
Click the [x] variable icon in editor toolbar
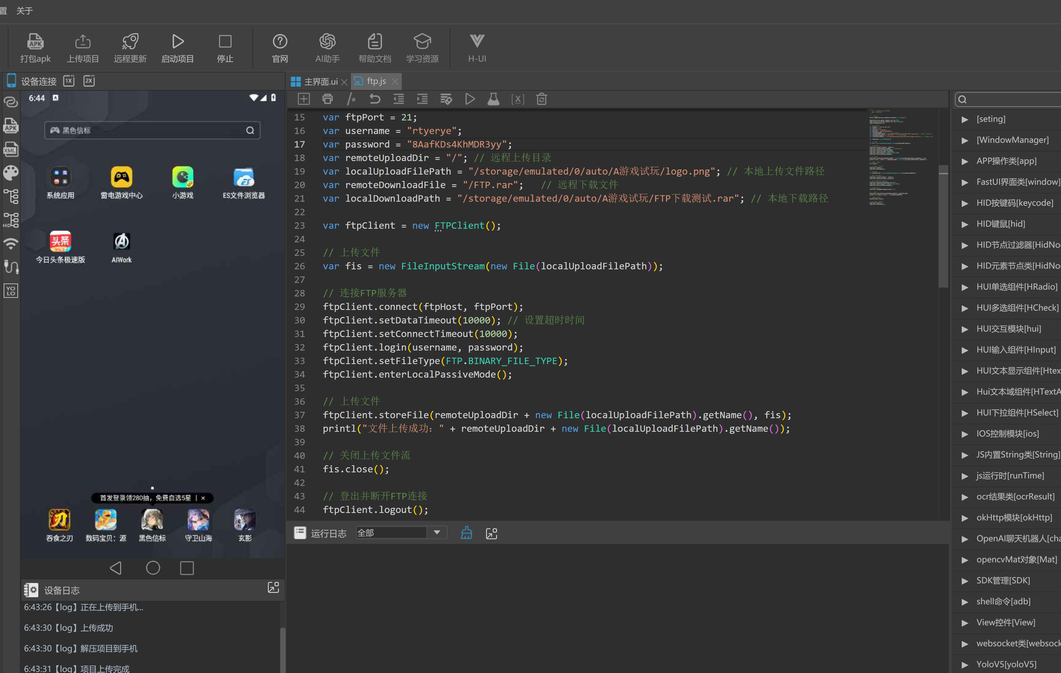517,99
